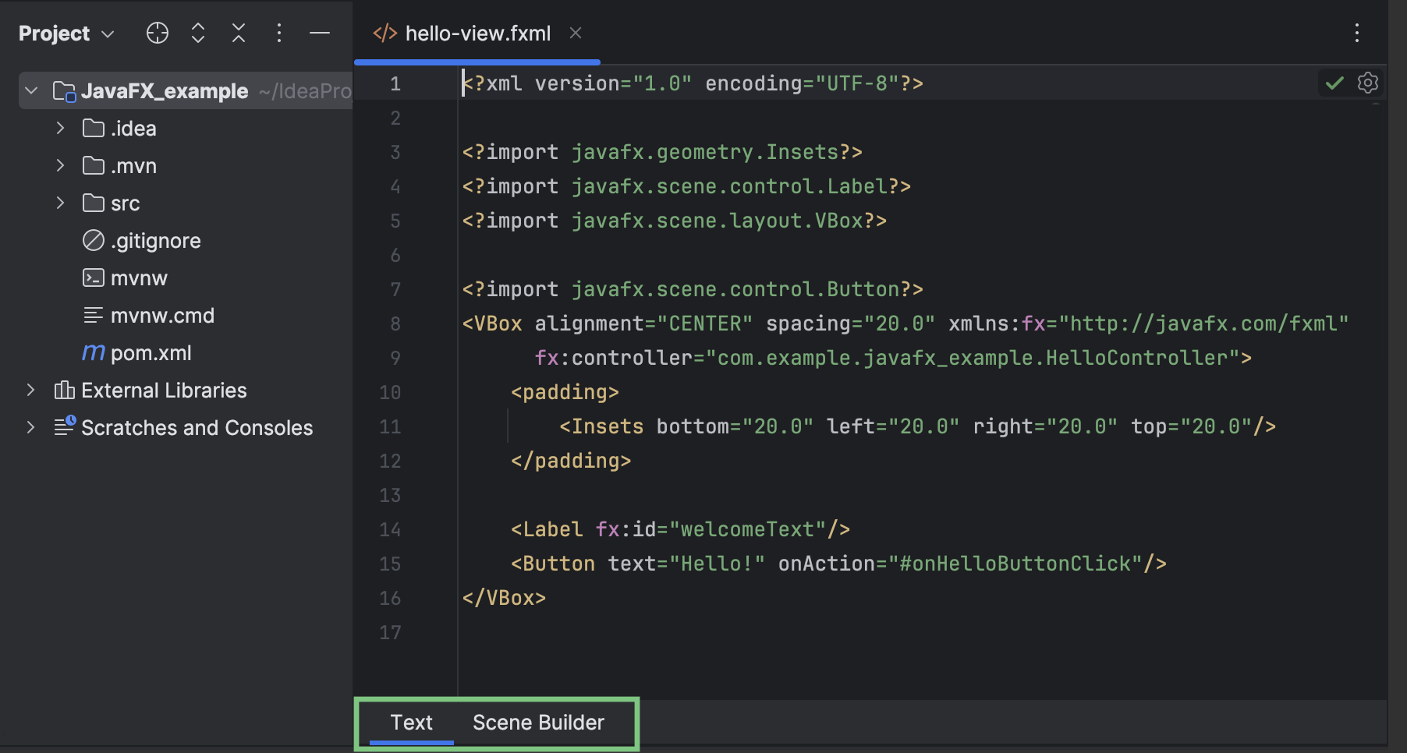The width and height of the screenshot is (1407, 753).
Task: Open the editor highlighting settings gear
Action: click(x=1369, y=83)
